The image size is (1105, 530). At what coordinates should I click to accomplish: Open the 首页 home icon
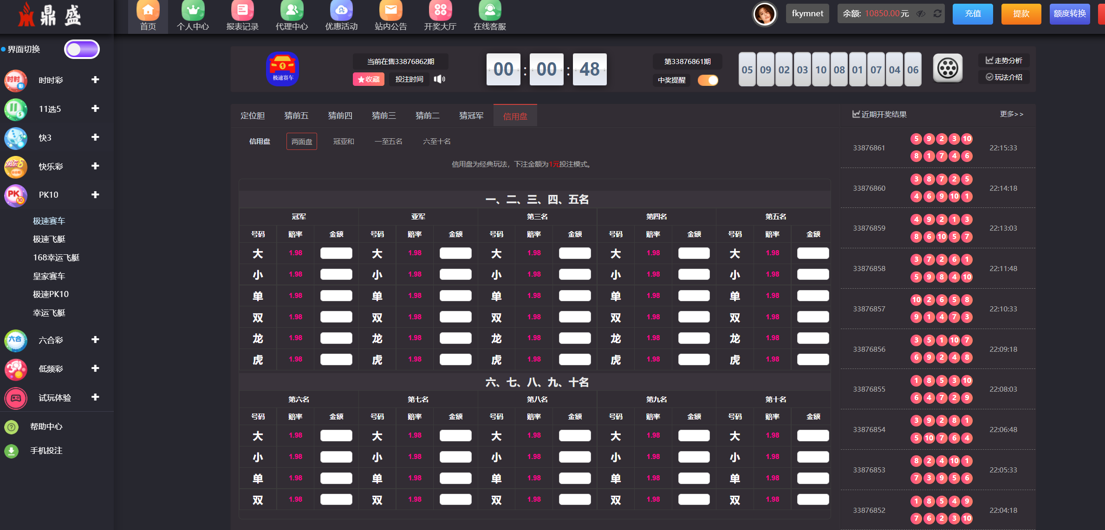[x=148, y=11]
